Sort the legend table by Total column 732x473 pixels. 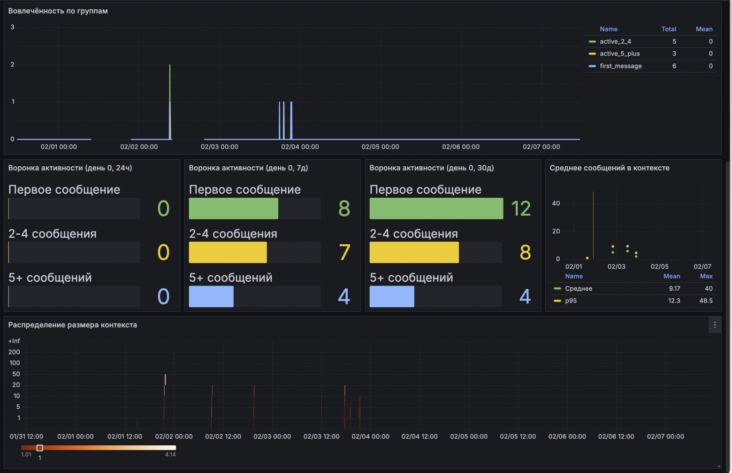click(669, 29)
